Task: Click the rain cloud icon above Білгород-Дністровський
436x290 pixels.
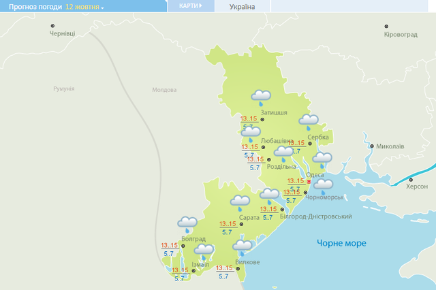Action: [x=270, y=195]
